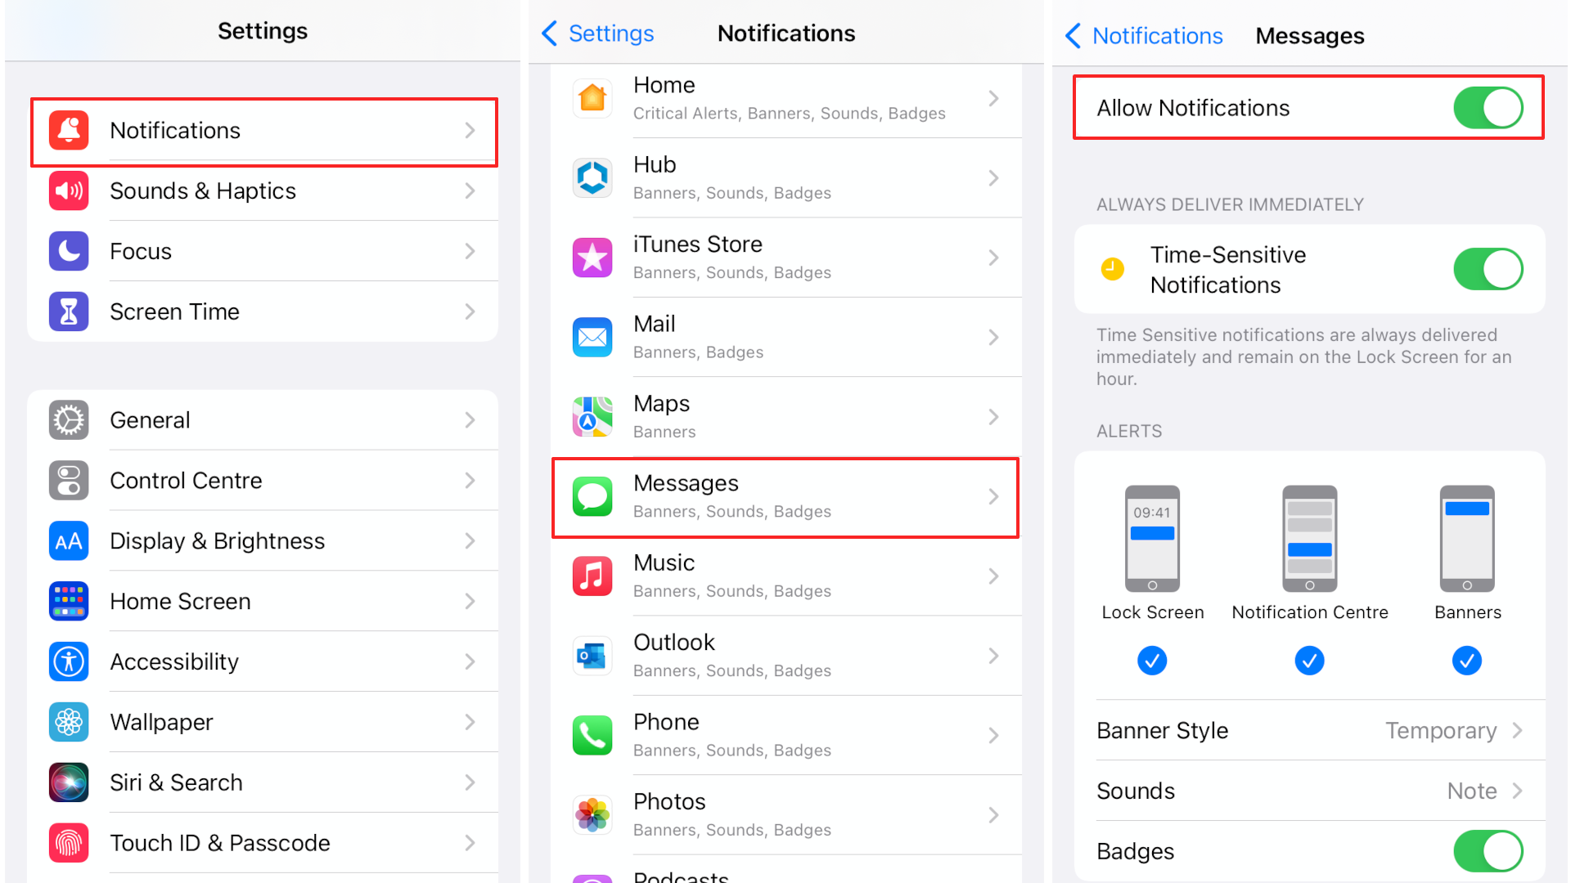Viewport: 1571px width, 883px height.
Task: Tap the green Messages app icon
Action: [x=592, y=497]
